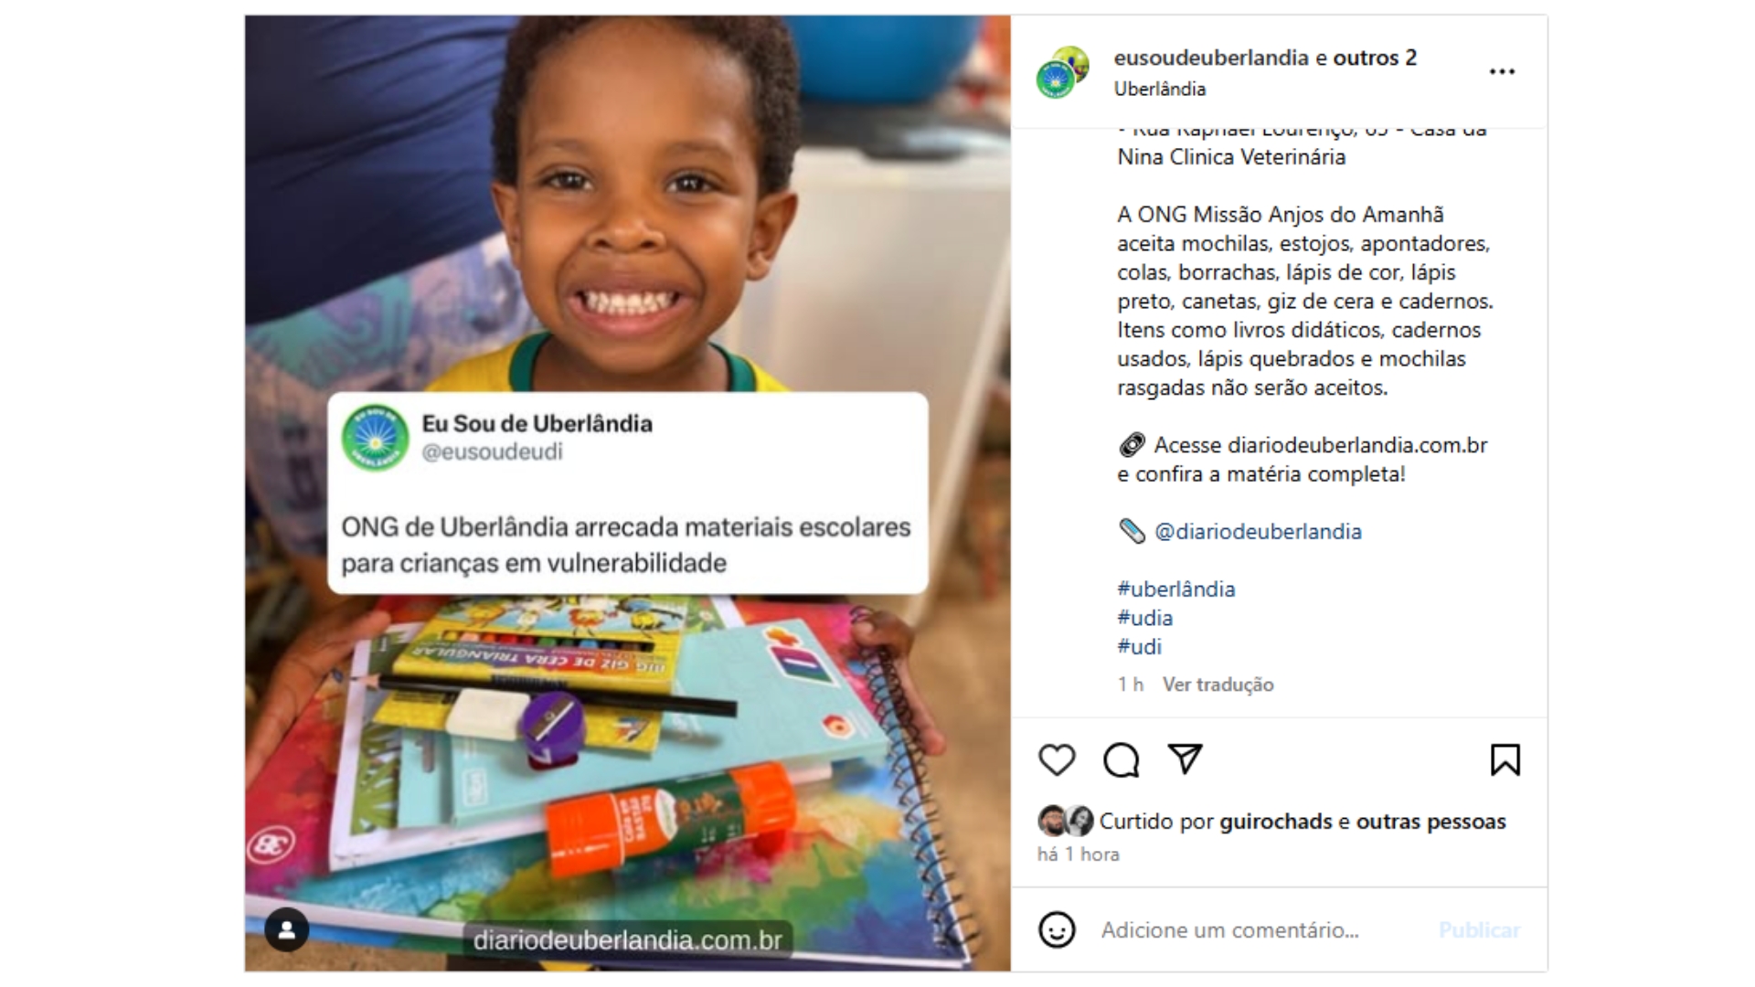Open the emoji picker smiley icon

click(1057, 929)
